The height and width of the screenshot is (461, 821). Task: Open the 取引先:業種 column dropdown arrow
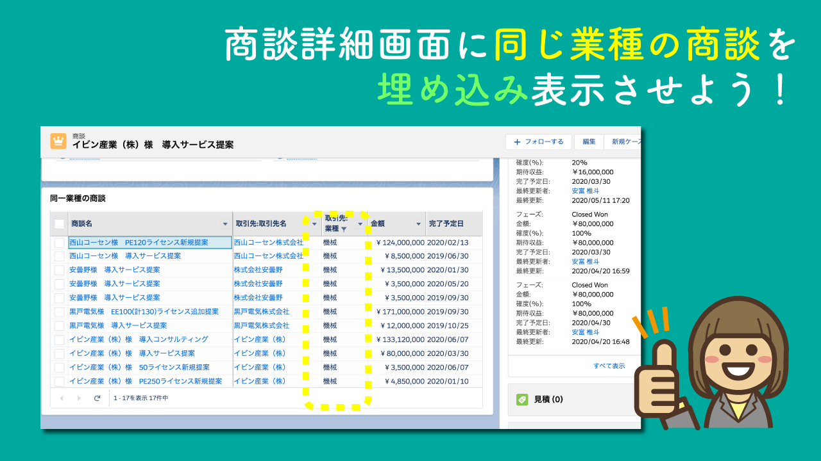360,224
